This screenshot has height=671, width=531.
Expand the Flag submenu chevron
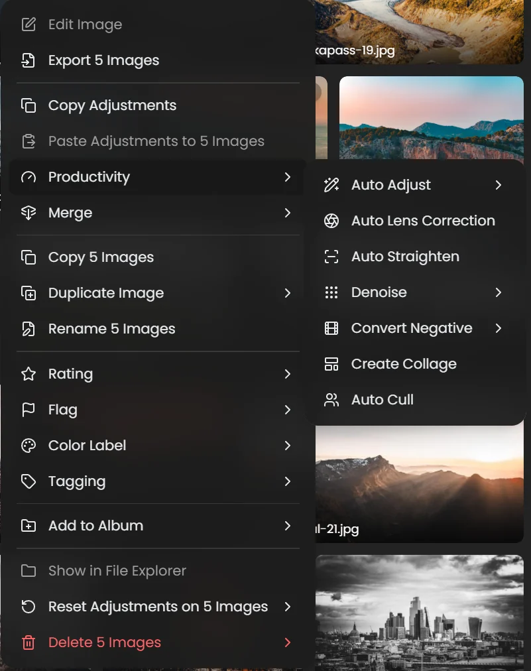(x=288, y=410)
